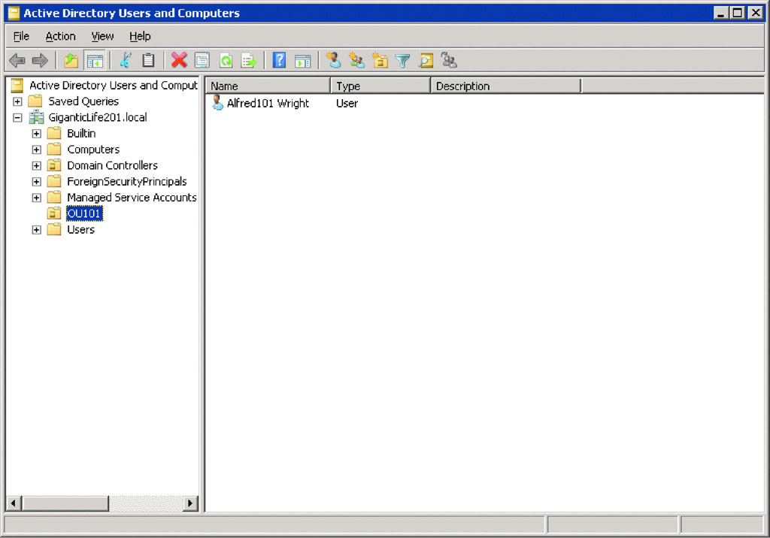Expand Managed Service Accounts container
770x538 pixels.
click(36, 198)
